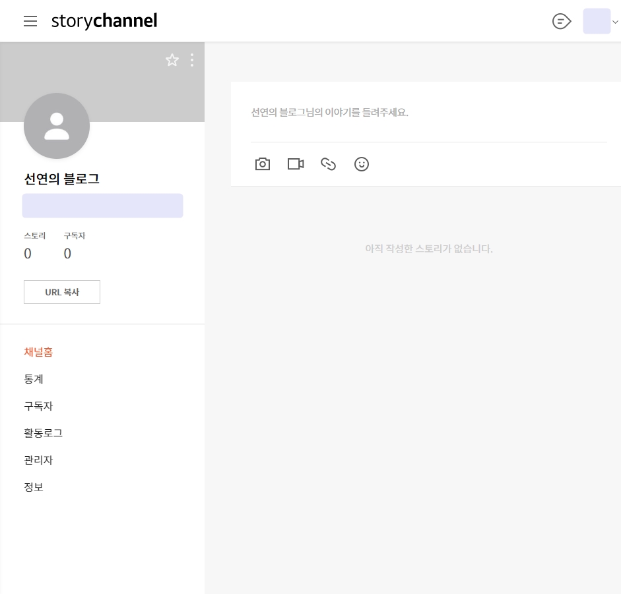This screenshot has width=621, height=594.
Task: Open the 통계 statistics section
Action: pos(34,379)
